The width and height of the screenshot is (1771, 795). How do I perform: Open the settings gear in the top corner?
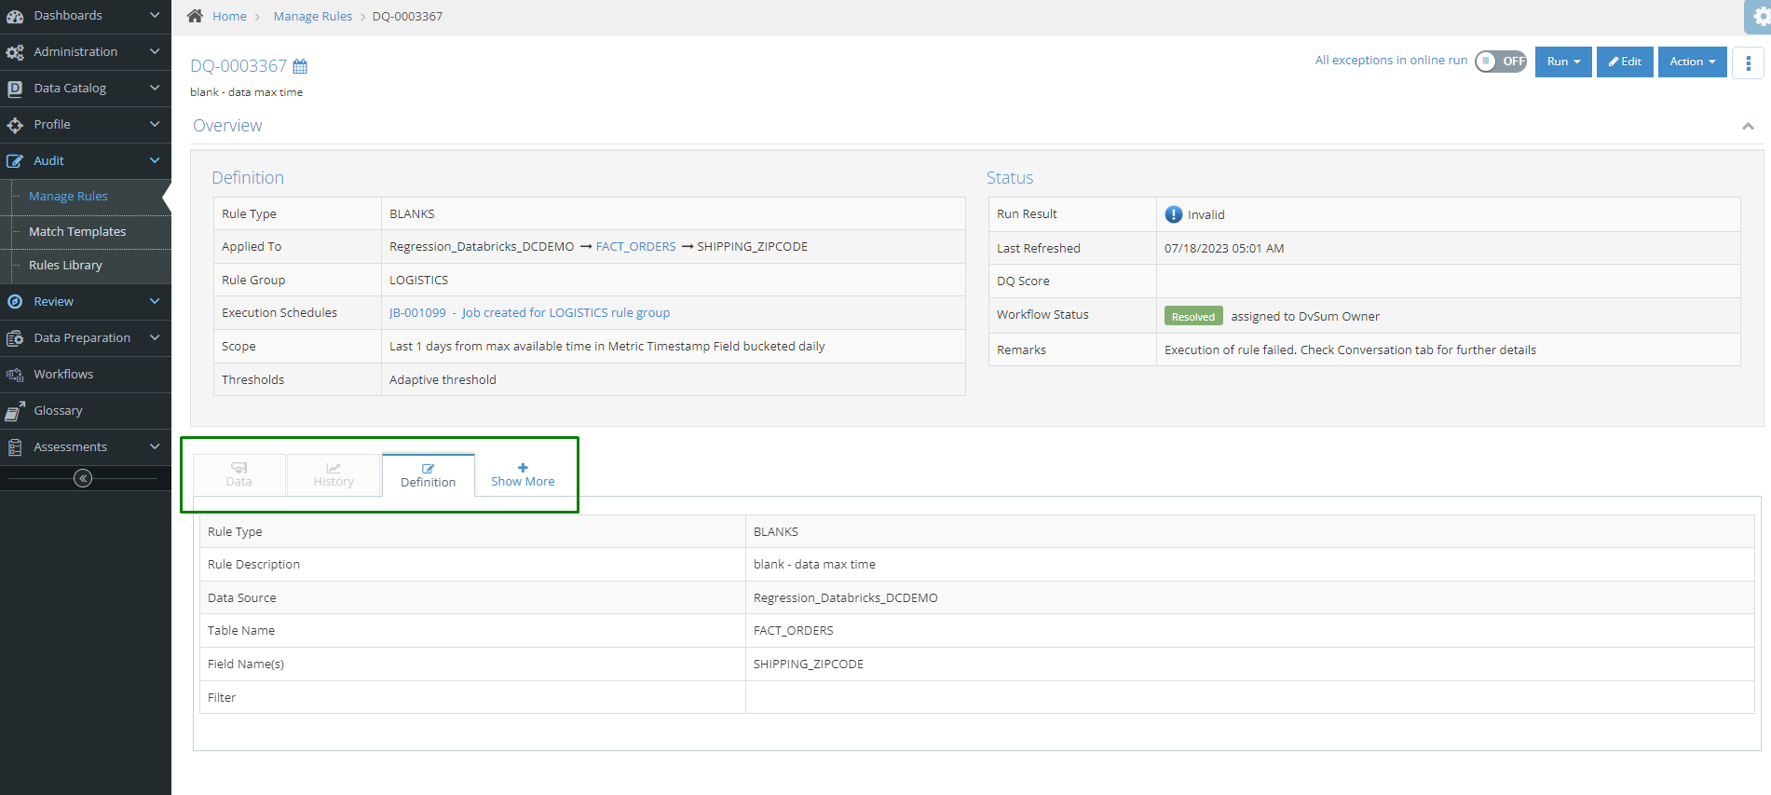1760,17
